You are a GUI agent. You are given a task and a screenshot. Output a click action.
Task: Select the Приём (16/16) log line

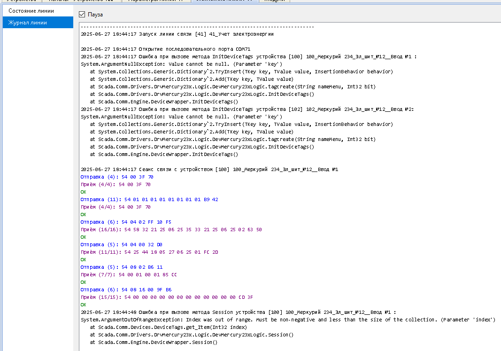tap(171, 229)
